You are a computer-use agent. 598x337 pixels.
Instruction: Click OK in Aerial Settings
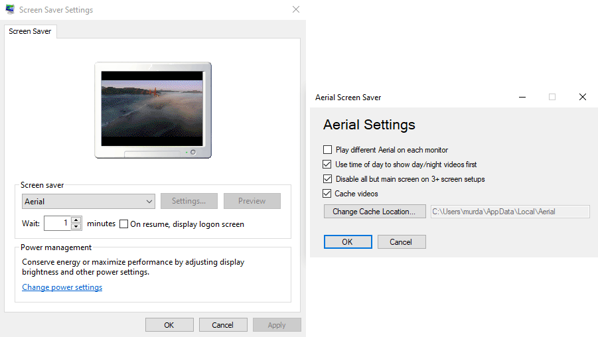tap(348, 241)
